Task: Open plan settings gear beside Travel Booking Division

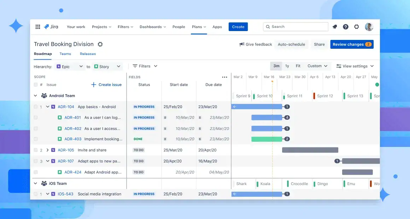Action: (100, 44)
